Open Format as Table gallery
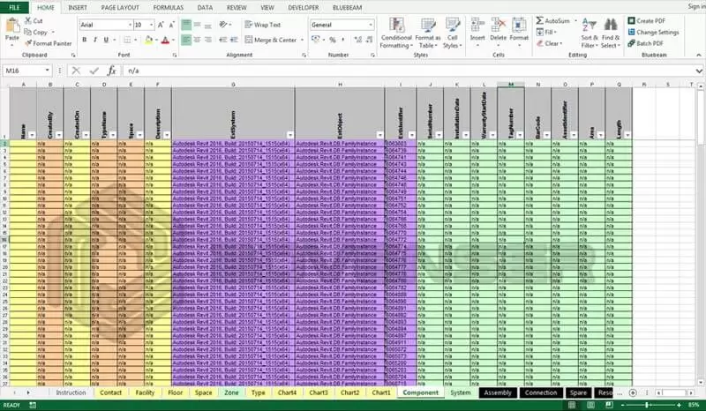Image resolution: width=706 pixels, height=411 pixels. tap(428, 33)
